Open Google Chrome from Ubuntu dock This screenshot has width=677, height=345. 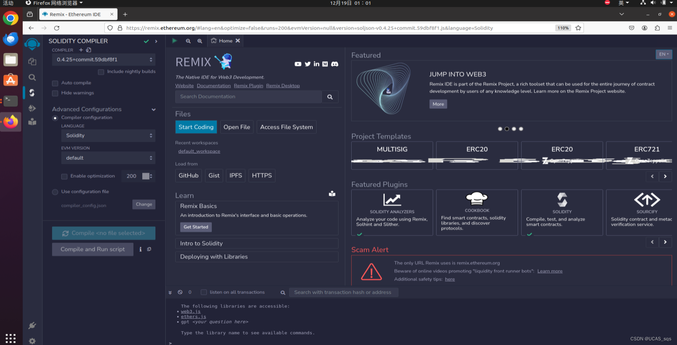pos(11,18)
